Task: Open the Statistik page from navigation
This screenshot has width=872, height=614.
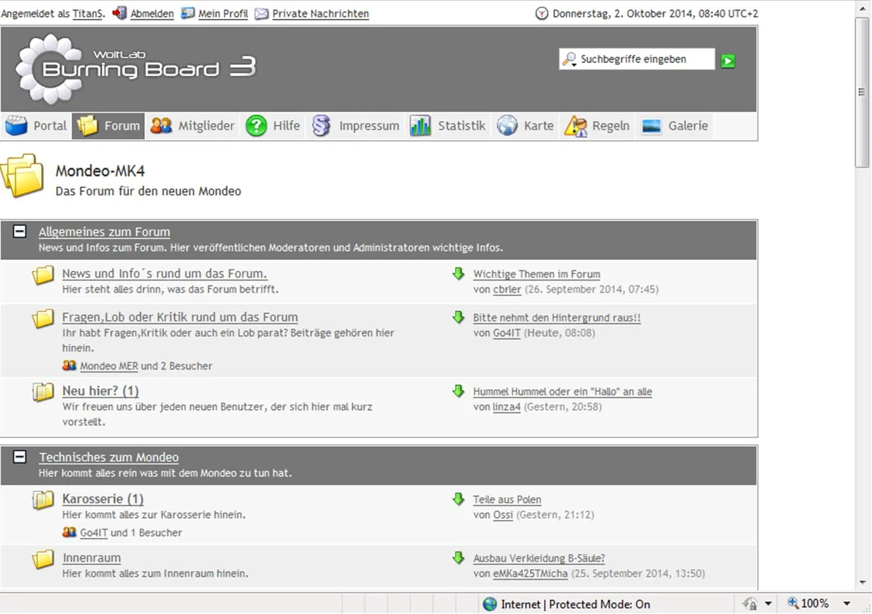Action: click(448, 126)
